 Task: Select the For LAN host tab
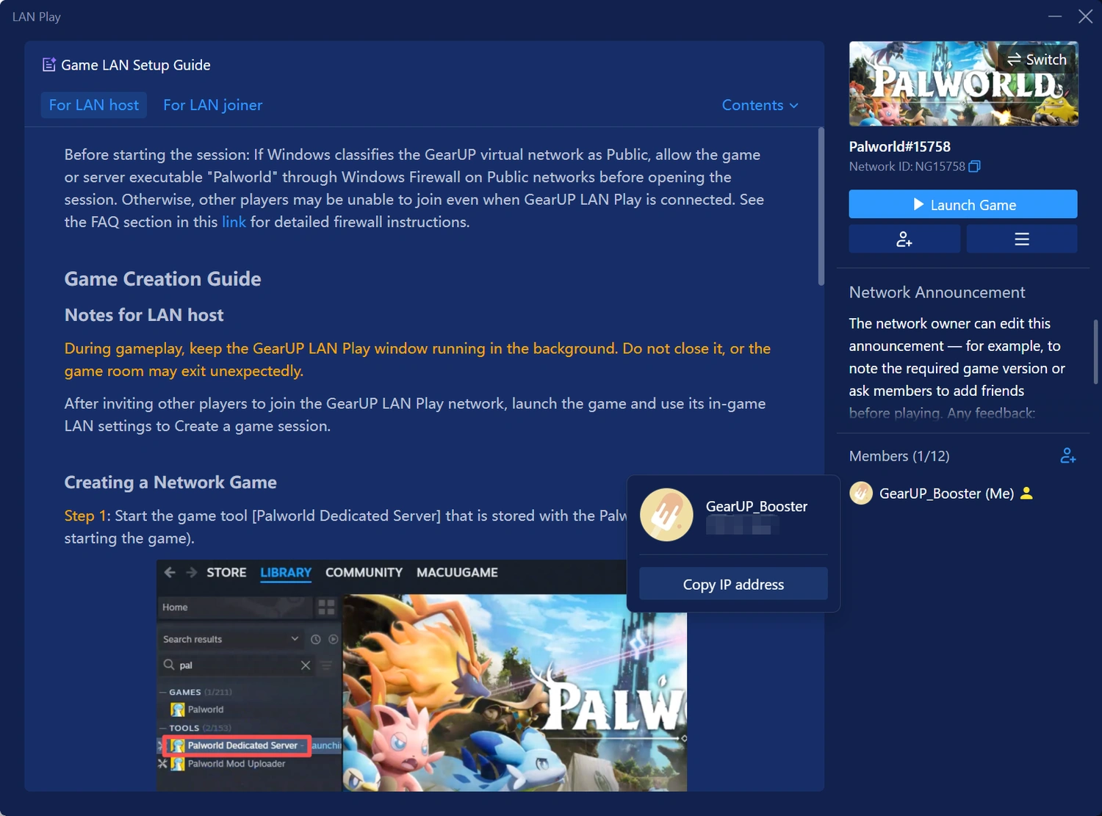[94, 105]
